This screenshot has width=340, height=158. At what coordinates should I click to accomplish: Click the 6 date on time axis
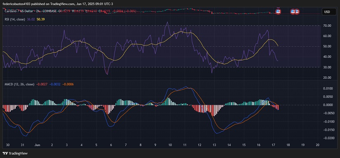click(x=111, y=145)
